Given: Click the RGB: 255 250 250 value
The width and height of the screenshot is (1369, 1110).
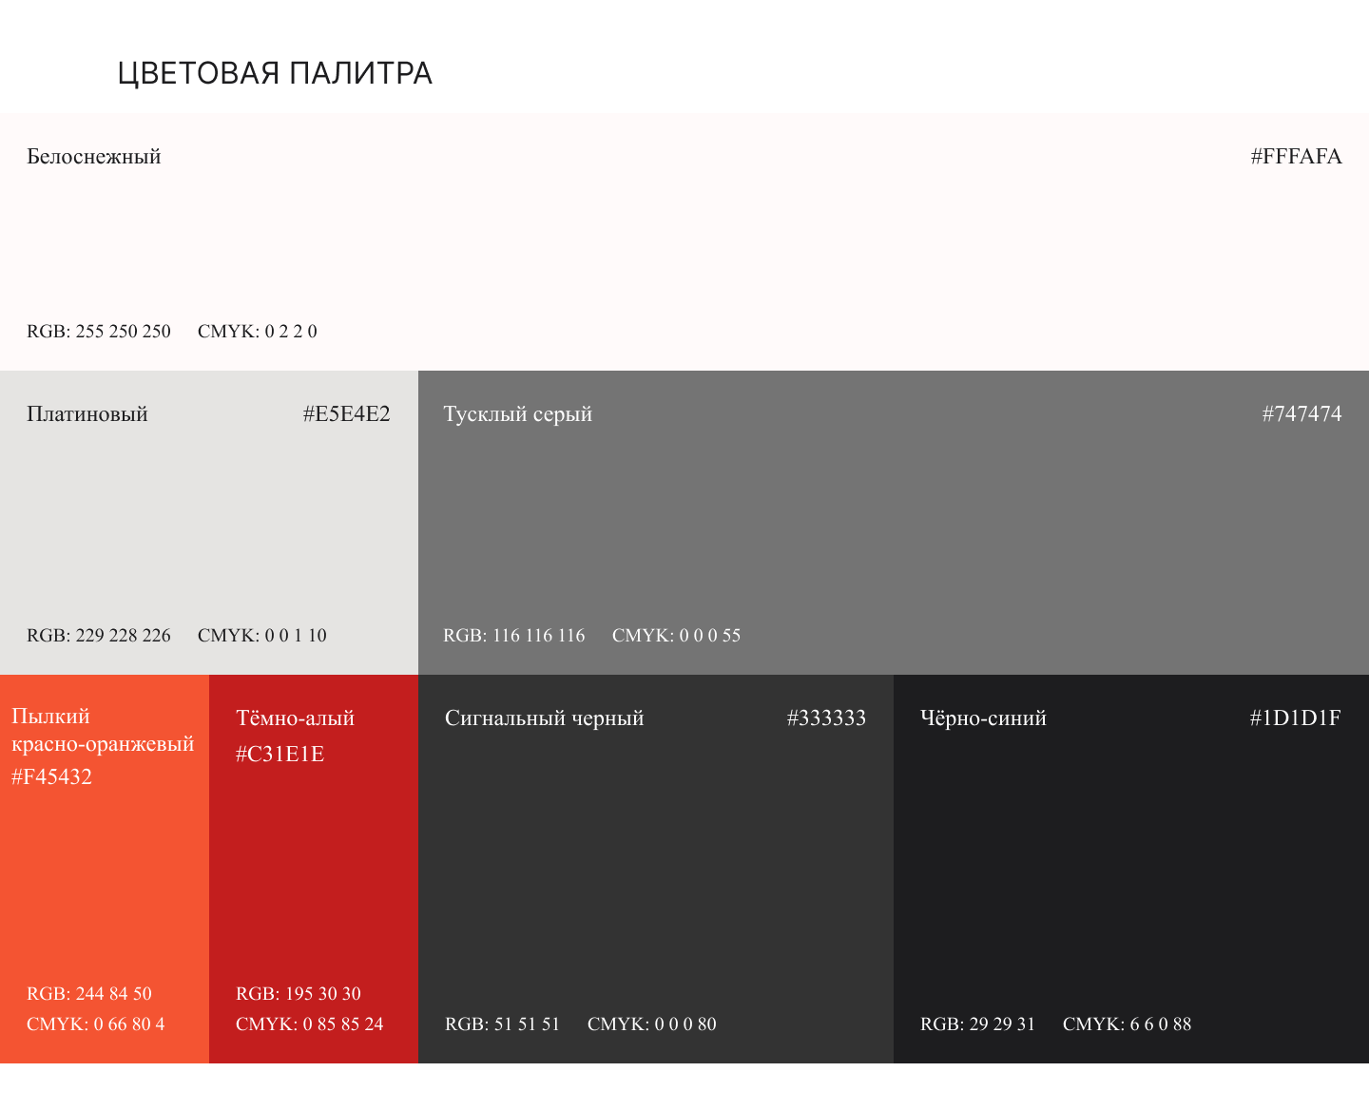Looking at the screenshot, I should 99,332.
